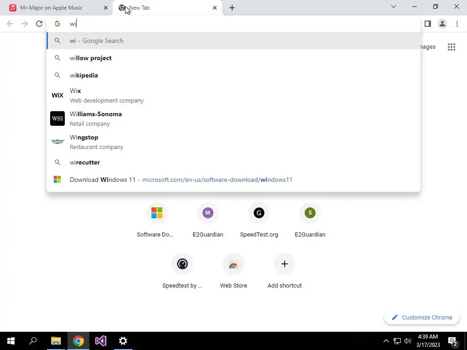The image size is (467, 350).
Task: Show hidden system tray icons
Action: click(386, 341)
